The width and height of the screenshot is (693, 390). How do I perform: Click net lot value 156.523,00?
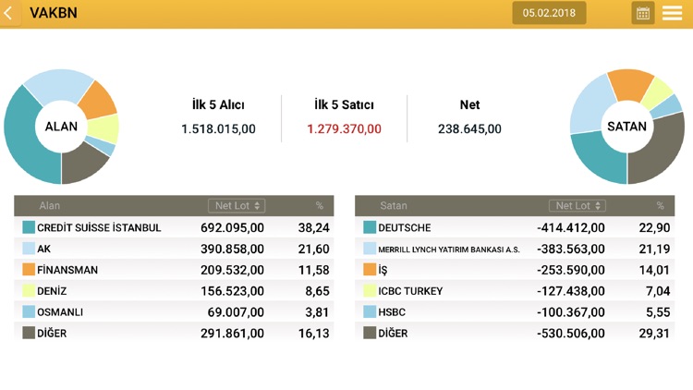tap(233, 291)
